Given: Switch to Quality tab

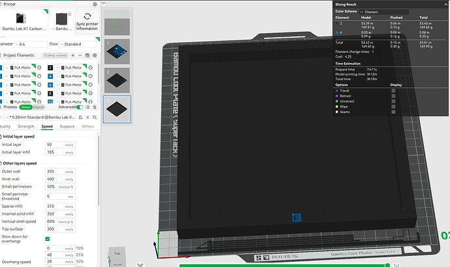Looking at the screenshot, I should [5, 126].
